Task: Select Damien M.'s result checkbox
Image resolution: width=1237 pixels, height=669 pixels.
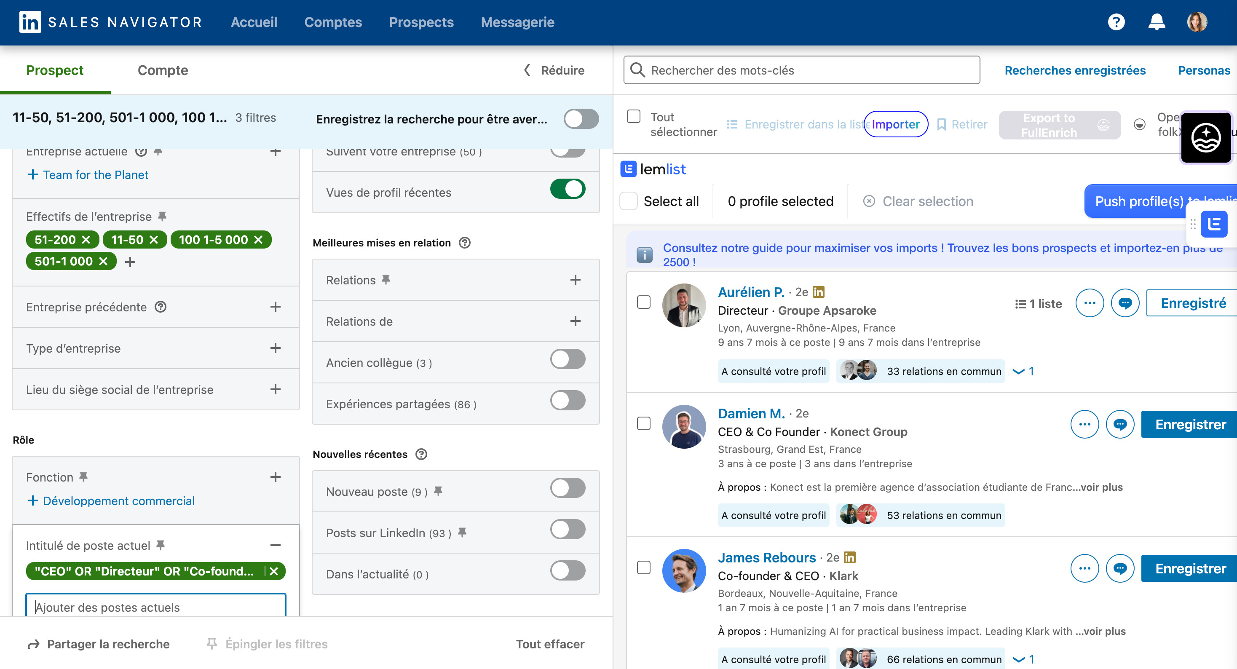Action: pyautogui.click(x=643, y=423)
